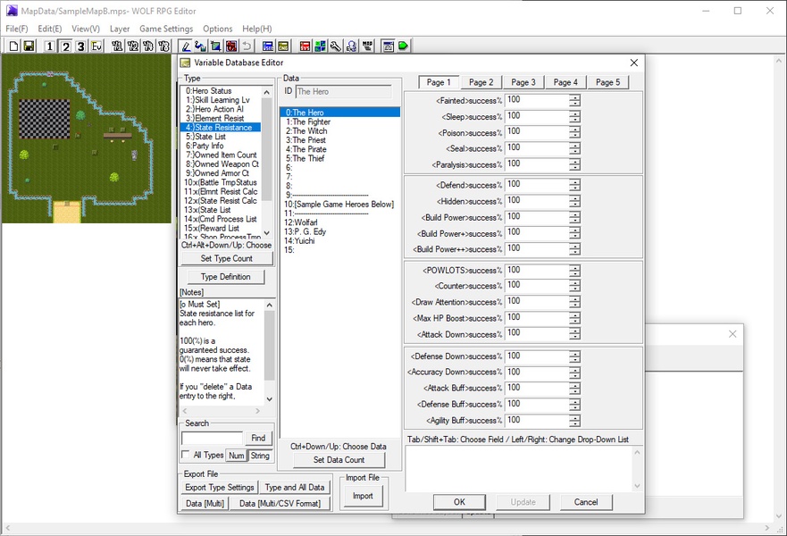
Task: Open the wrench settings icon
Action: pyautogui.click(x=336, y=46)
